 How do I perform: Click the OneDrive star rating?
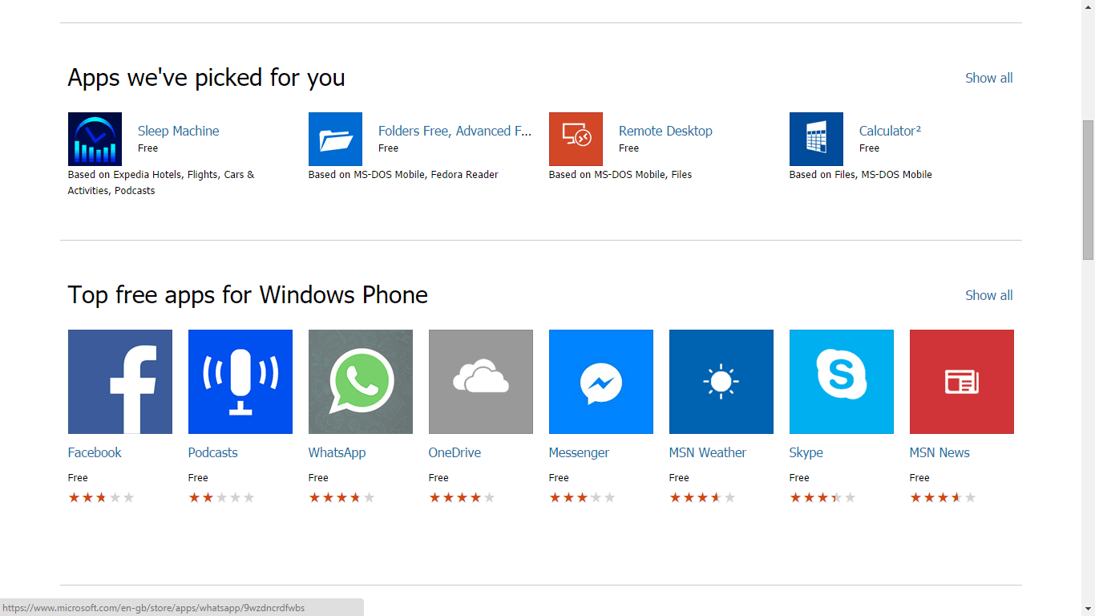tap(462, 497)
